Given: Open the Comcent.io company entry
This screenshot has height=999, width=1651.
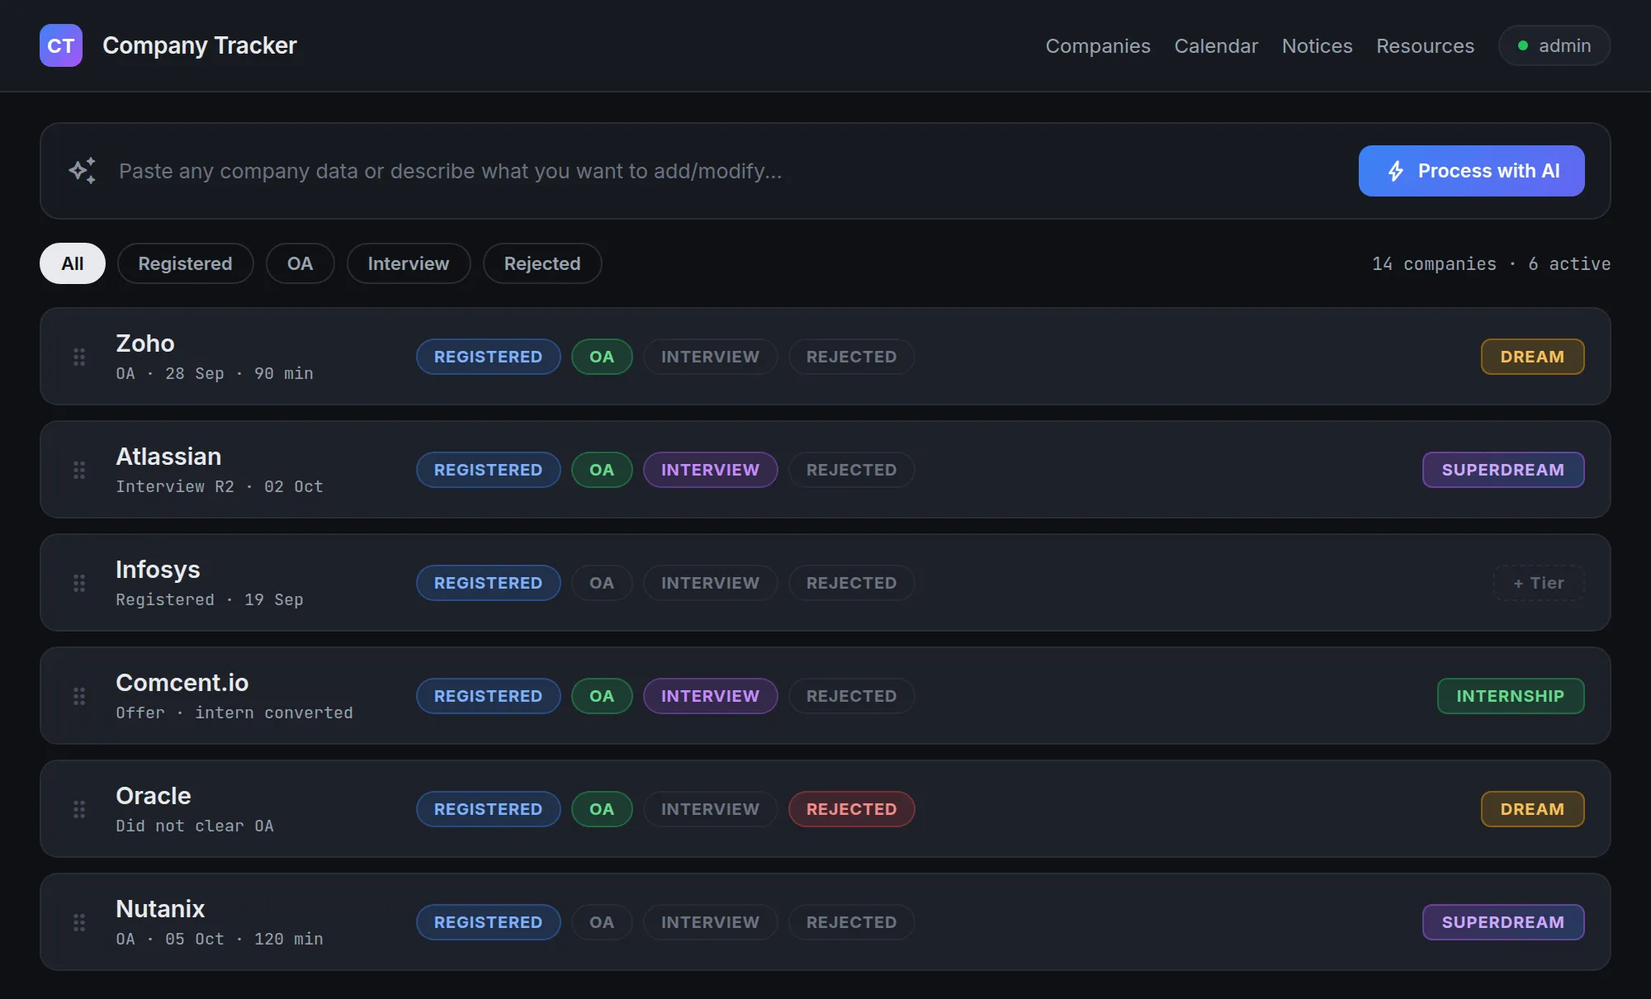Looking at the screenshot, I should coord(825,696).
